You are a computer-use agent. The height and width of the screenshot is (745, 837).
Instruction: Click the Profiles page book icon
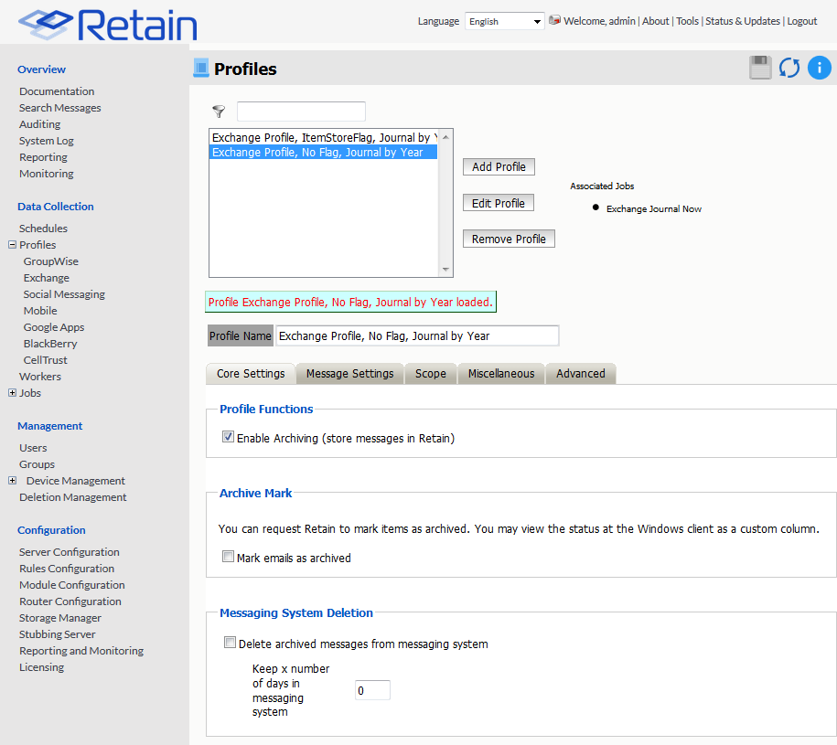click(200, 69)
